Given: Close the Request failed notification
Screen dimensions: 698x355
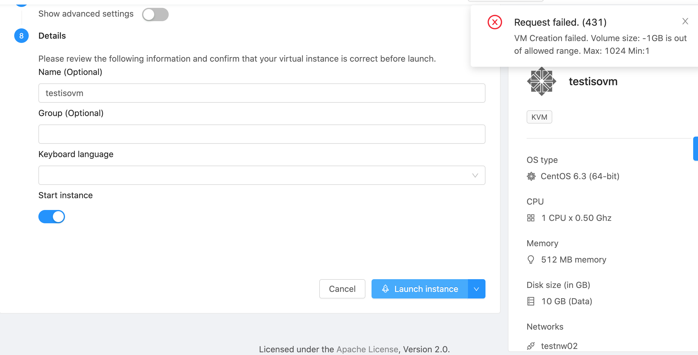Looking at the screenshot, I should tap(685, 21).
